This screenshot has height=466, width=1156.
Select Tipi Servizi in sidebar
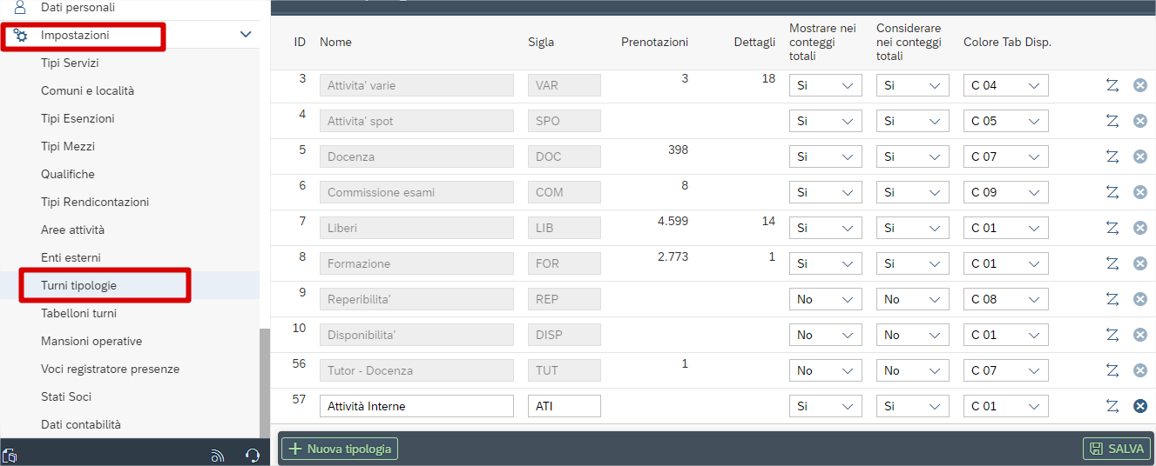(x=70, y=63)
